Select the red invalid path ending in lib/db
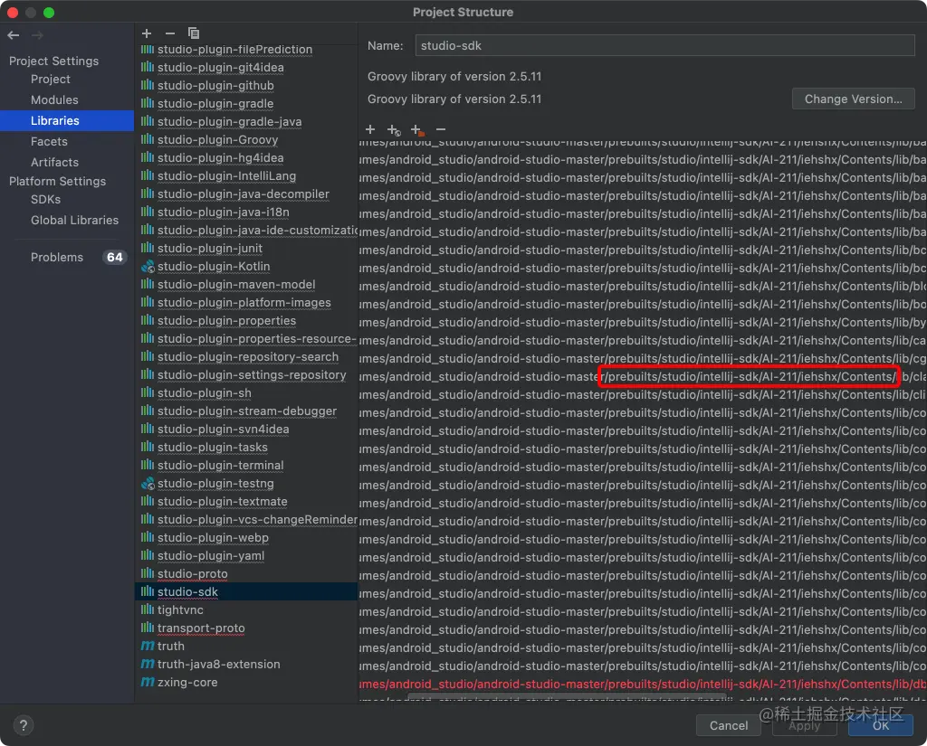Viewport: 927px width, 746px height. pyautogui.click(x=643, y=684)
